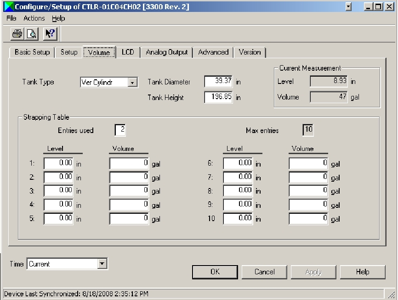Switch to the LCD tab

click(x=128, y=52)
